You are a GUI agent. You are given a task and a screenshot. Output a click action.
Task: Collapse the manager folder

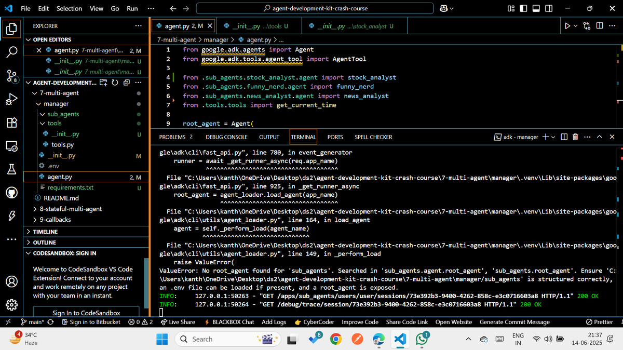39,104
